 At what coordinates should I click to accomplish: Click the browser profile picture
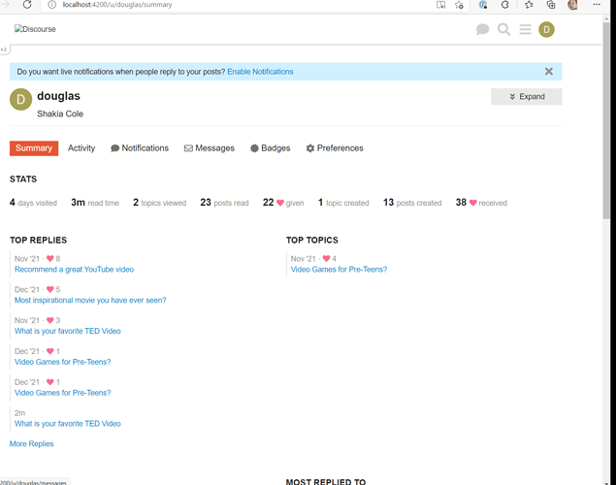pyautogui.click(x=572, y=5)
